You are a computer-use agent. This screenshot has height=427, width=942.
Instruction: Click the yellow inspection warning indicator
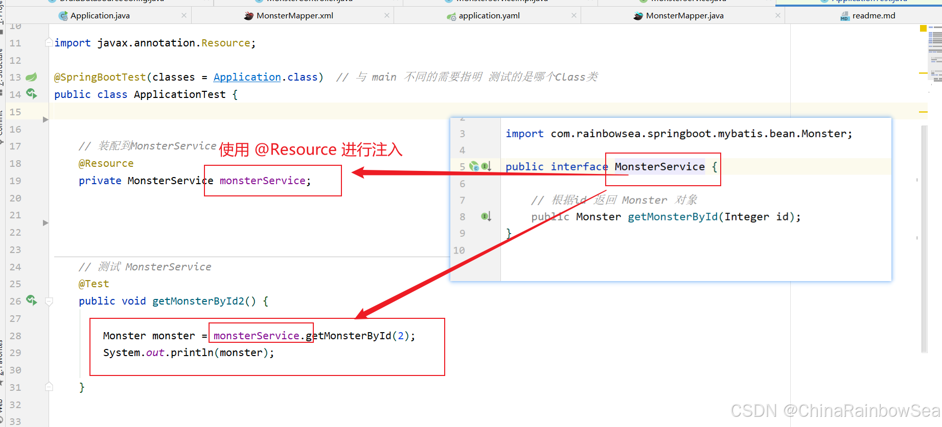pyautogui.click(x=923, y=29)
